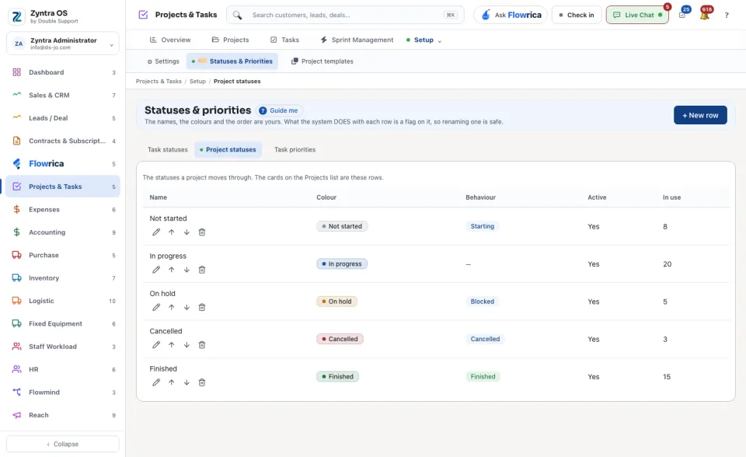Open the Project templates sub-tab

point(322,61)
